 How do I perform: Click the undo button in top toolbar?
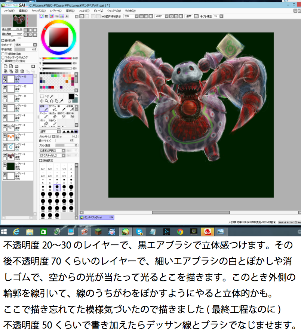[x=82, y=16]
